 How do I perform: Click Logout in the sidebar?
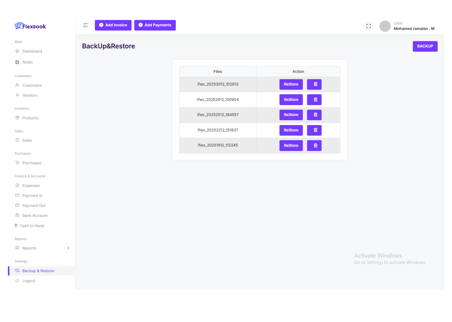coord(28,281)
